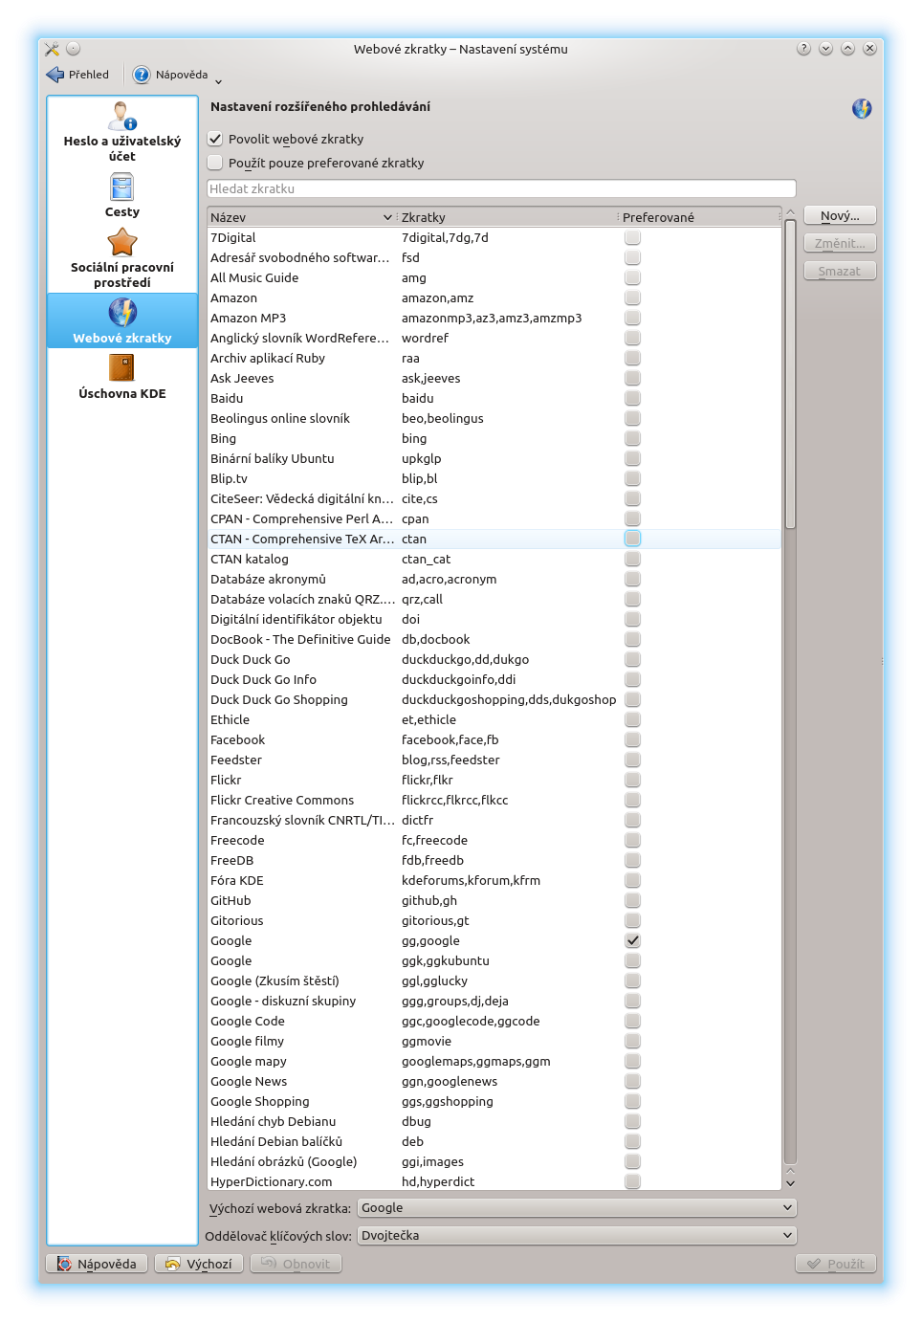922x1322 pixels.
Task: Uncheck the preferred checkbox for gg,google
Action: 632,940
